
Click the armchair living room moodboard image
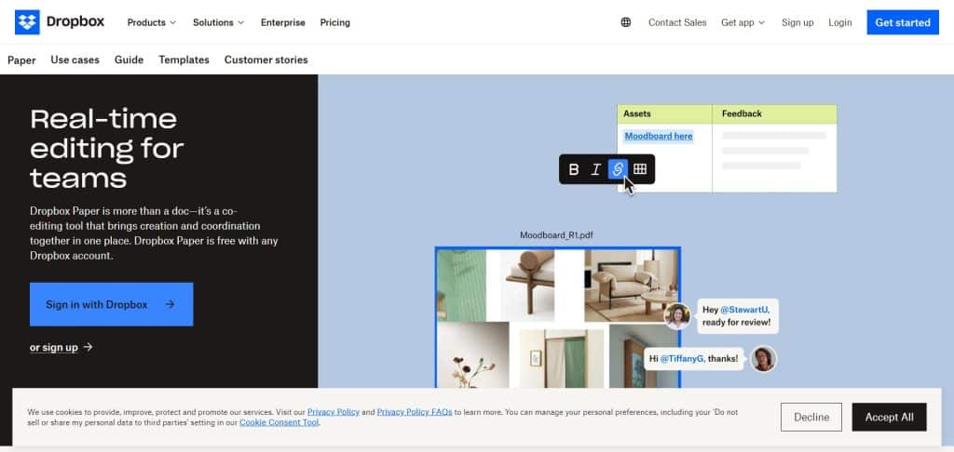[631, 286]
